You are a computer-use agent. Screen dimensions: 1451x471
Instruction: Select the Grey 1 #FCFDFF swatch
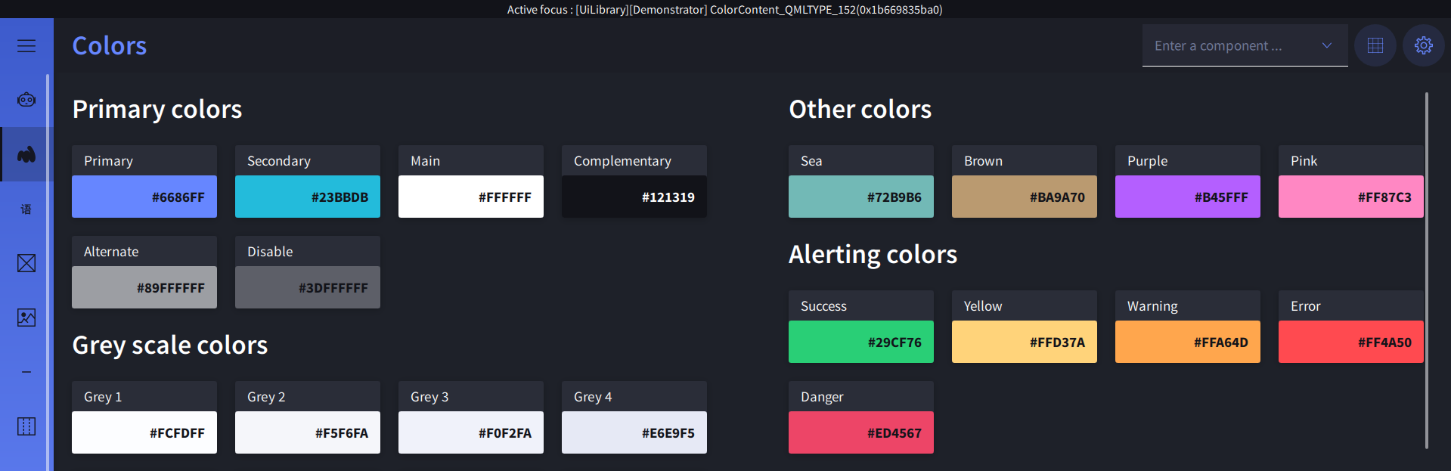[144, 432]
